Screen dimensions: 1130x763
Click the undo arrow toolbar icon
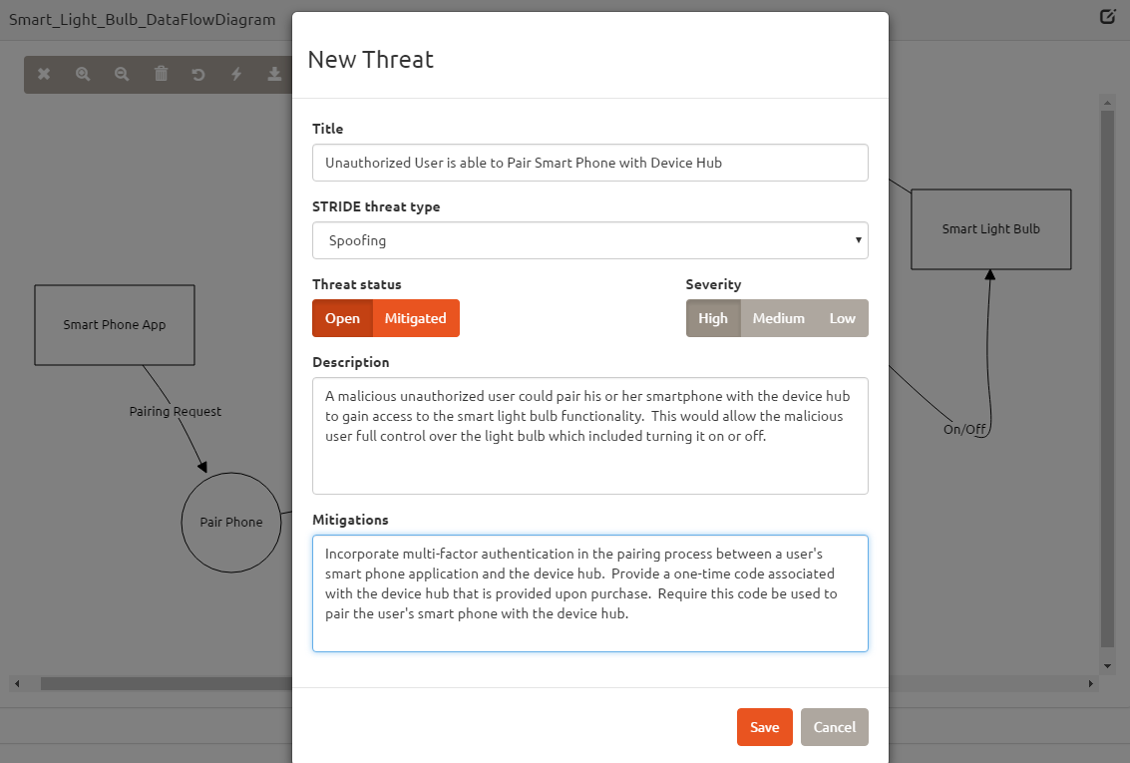click(x=198, y=74)
